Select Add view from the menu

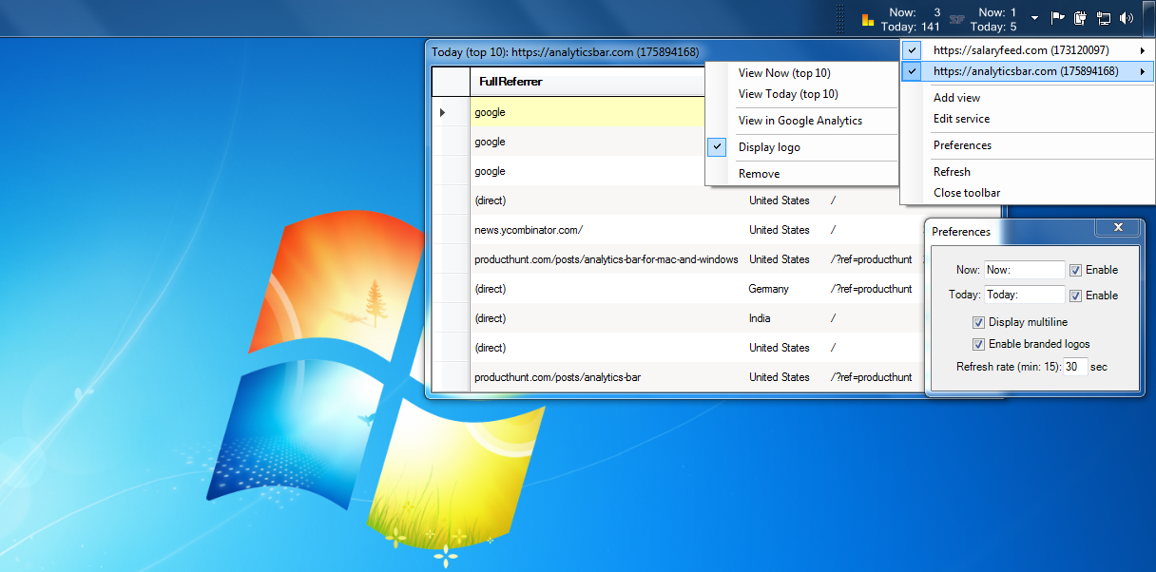click(956, 98)
